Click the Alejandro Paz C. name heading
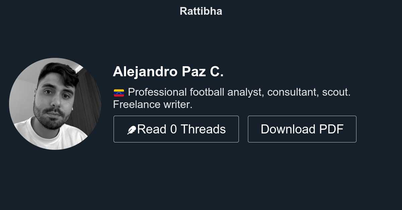The width and height of the screenshot is (402, 210). click(169, 72)
